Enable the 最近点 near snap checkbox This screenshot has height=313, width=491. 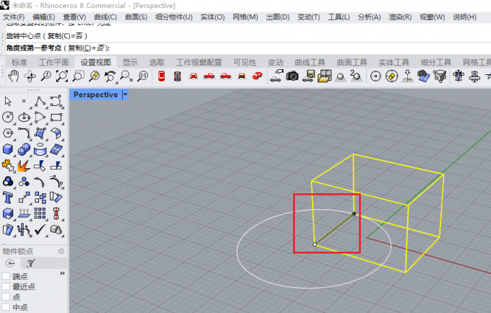(6, 286)
